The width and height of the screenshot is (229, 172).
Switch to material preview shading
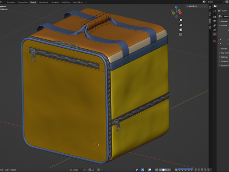pos(167,170)
